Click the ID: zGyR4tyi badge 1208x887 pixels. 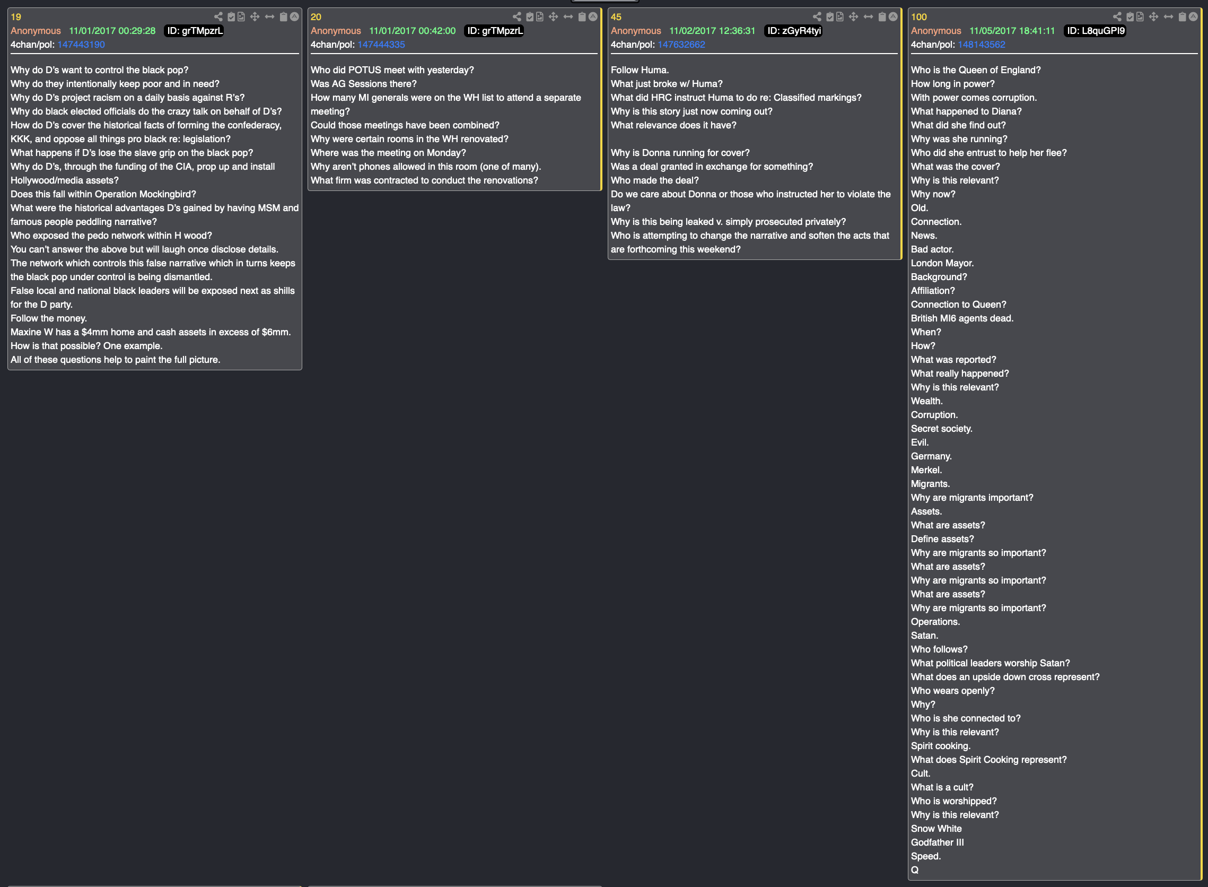[794, 31]
